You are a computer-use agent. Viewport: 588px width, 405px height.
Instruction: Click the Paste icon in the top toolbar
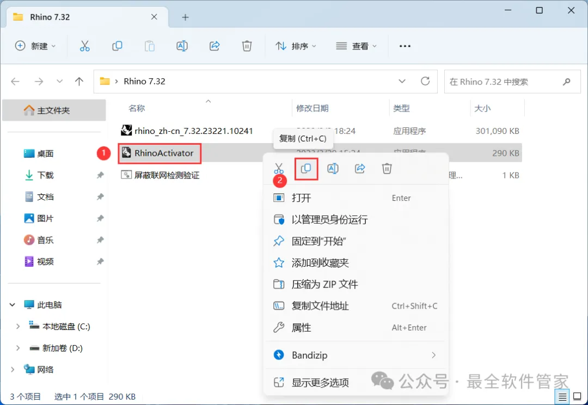(150, 46)
